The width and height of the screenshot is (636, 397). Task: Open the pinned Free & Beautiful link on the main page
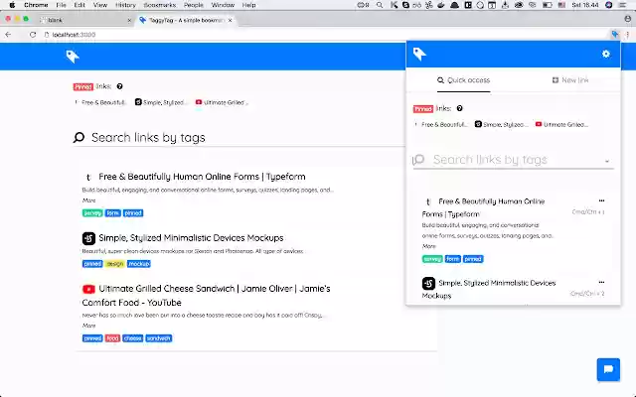[100, 102]
